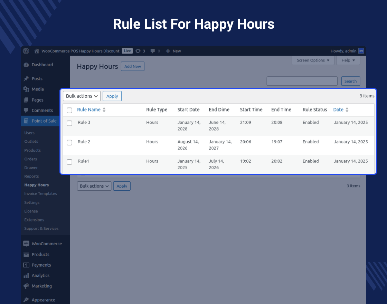The width and height of the screenshot is (387, 304).
Task: Select Invoice Templates from the sidebar
Action: pyautogui.click(x=40, y=193)
